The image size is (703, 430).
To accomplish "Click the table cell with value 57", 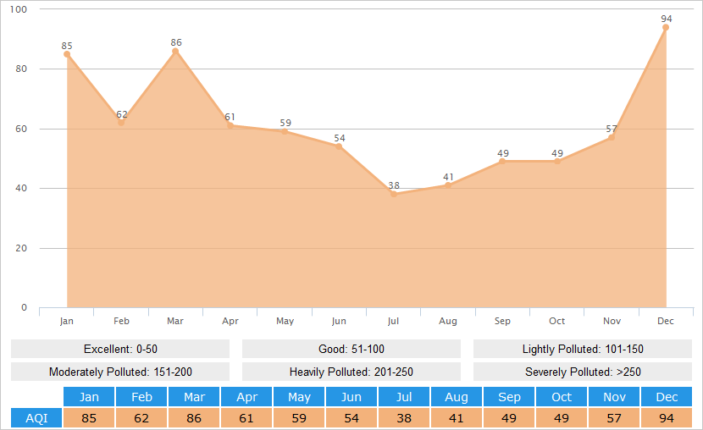I will [x=614, y=418].
